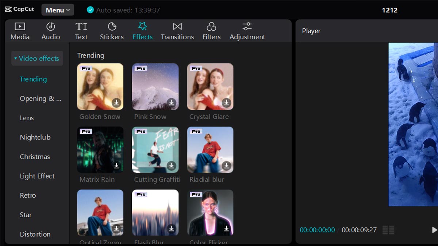Select the Audio panel icon
Viewport: 438px width, 246px height.
click(50, 31)
